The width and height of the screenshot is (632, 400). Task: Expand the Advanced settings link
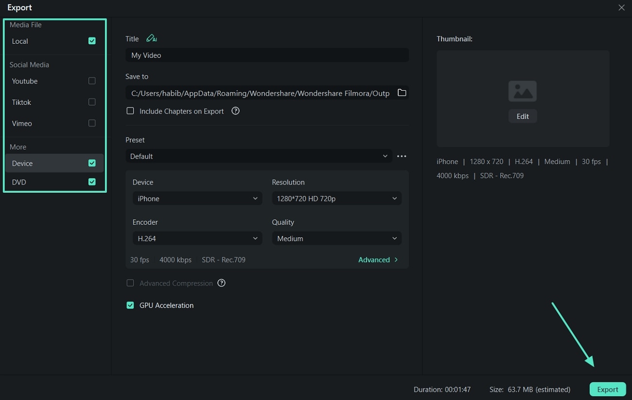(x=378, y=260)
